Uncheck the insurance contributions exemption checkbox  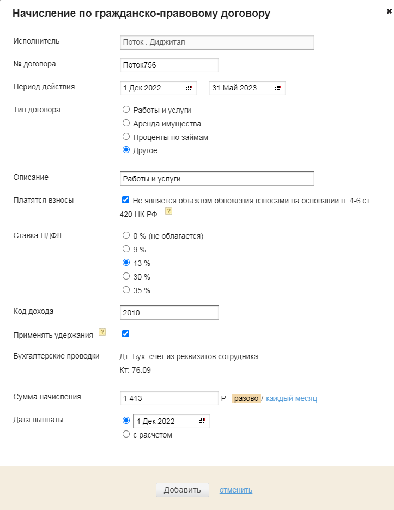126,200
